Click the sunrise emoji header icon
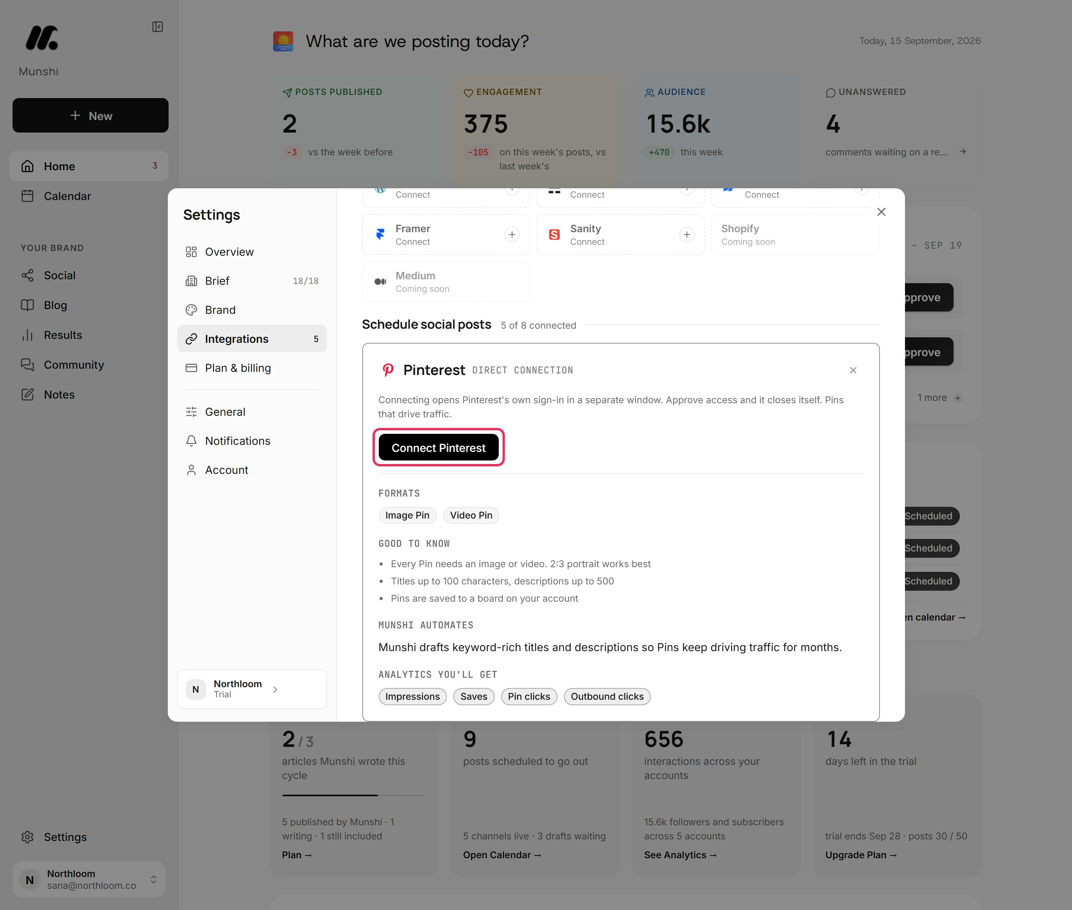The width and height of the screenshot is (1072, 910). 283,41
